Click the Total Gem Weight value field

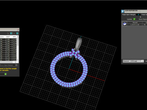click(x=138, y=15)
